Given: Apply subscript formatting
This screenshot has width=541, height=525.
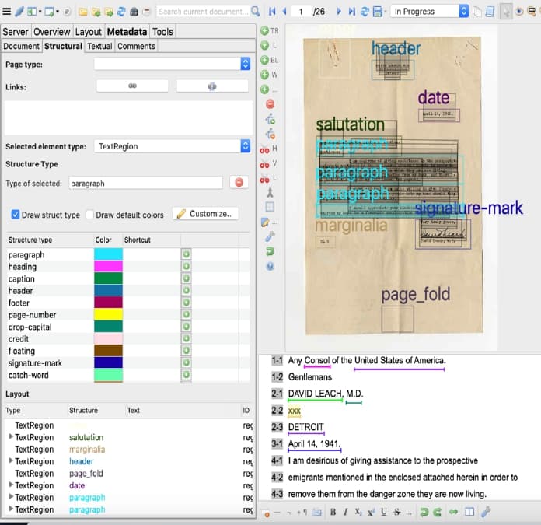Looking at the screenshot, I should (358, 512).
